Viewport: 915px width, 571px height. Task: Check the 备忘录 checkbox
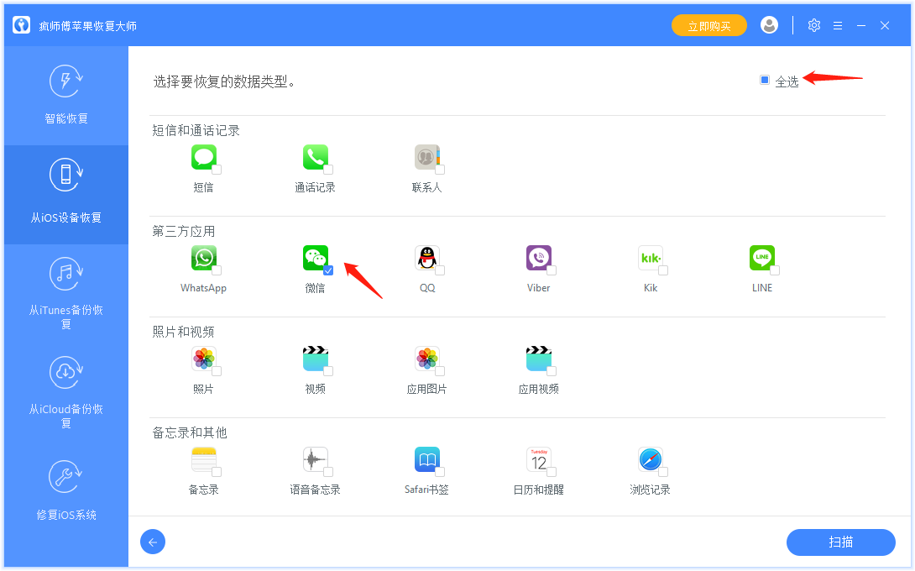coord(217,472)
